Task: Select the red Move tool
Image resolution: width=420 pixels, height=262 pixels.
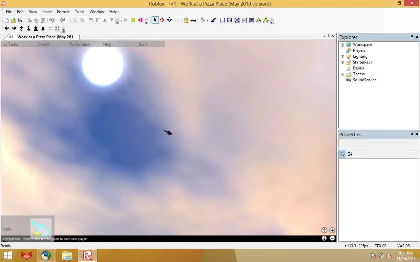Action: 162,20
